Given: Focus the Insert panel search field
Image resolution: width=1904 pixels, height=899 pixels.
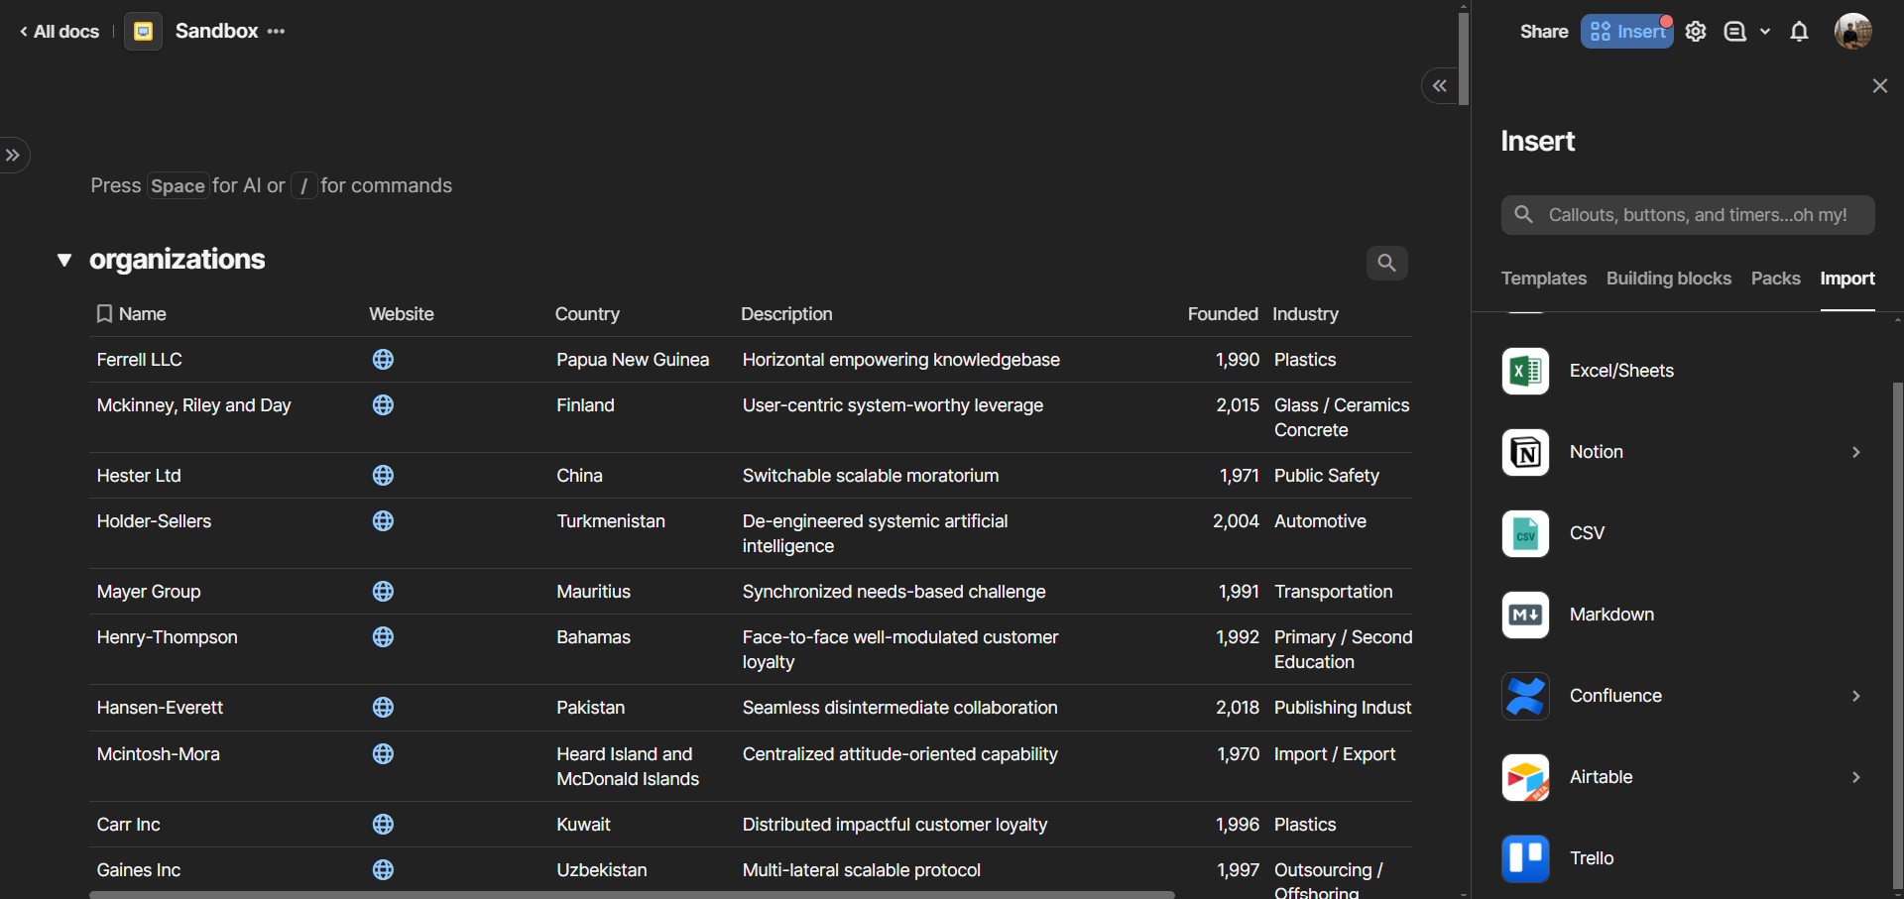Looking at the screenshot, I should coord(1696,215).
